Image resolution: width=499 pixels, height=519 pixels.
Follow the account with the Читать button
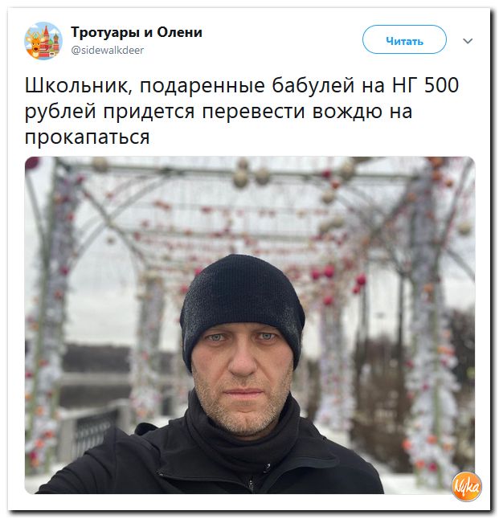click(x=404, y=39)
